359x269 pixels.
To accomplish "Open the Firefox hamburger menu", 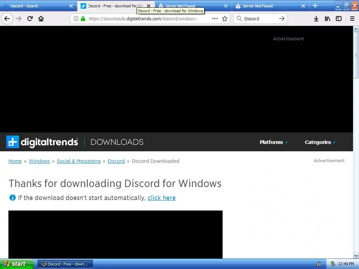I will tap(352, 19).
